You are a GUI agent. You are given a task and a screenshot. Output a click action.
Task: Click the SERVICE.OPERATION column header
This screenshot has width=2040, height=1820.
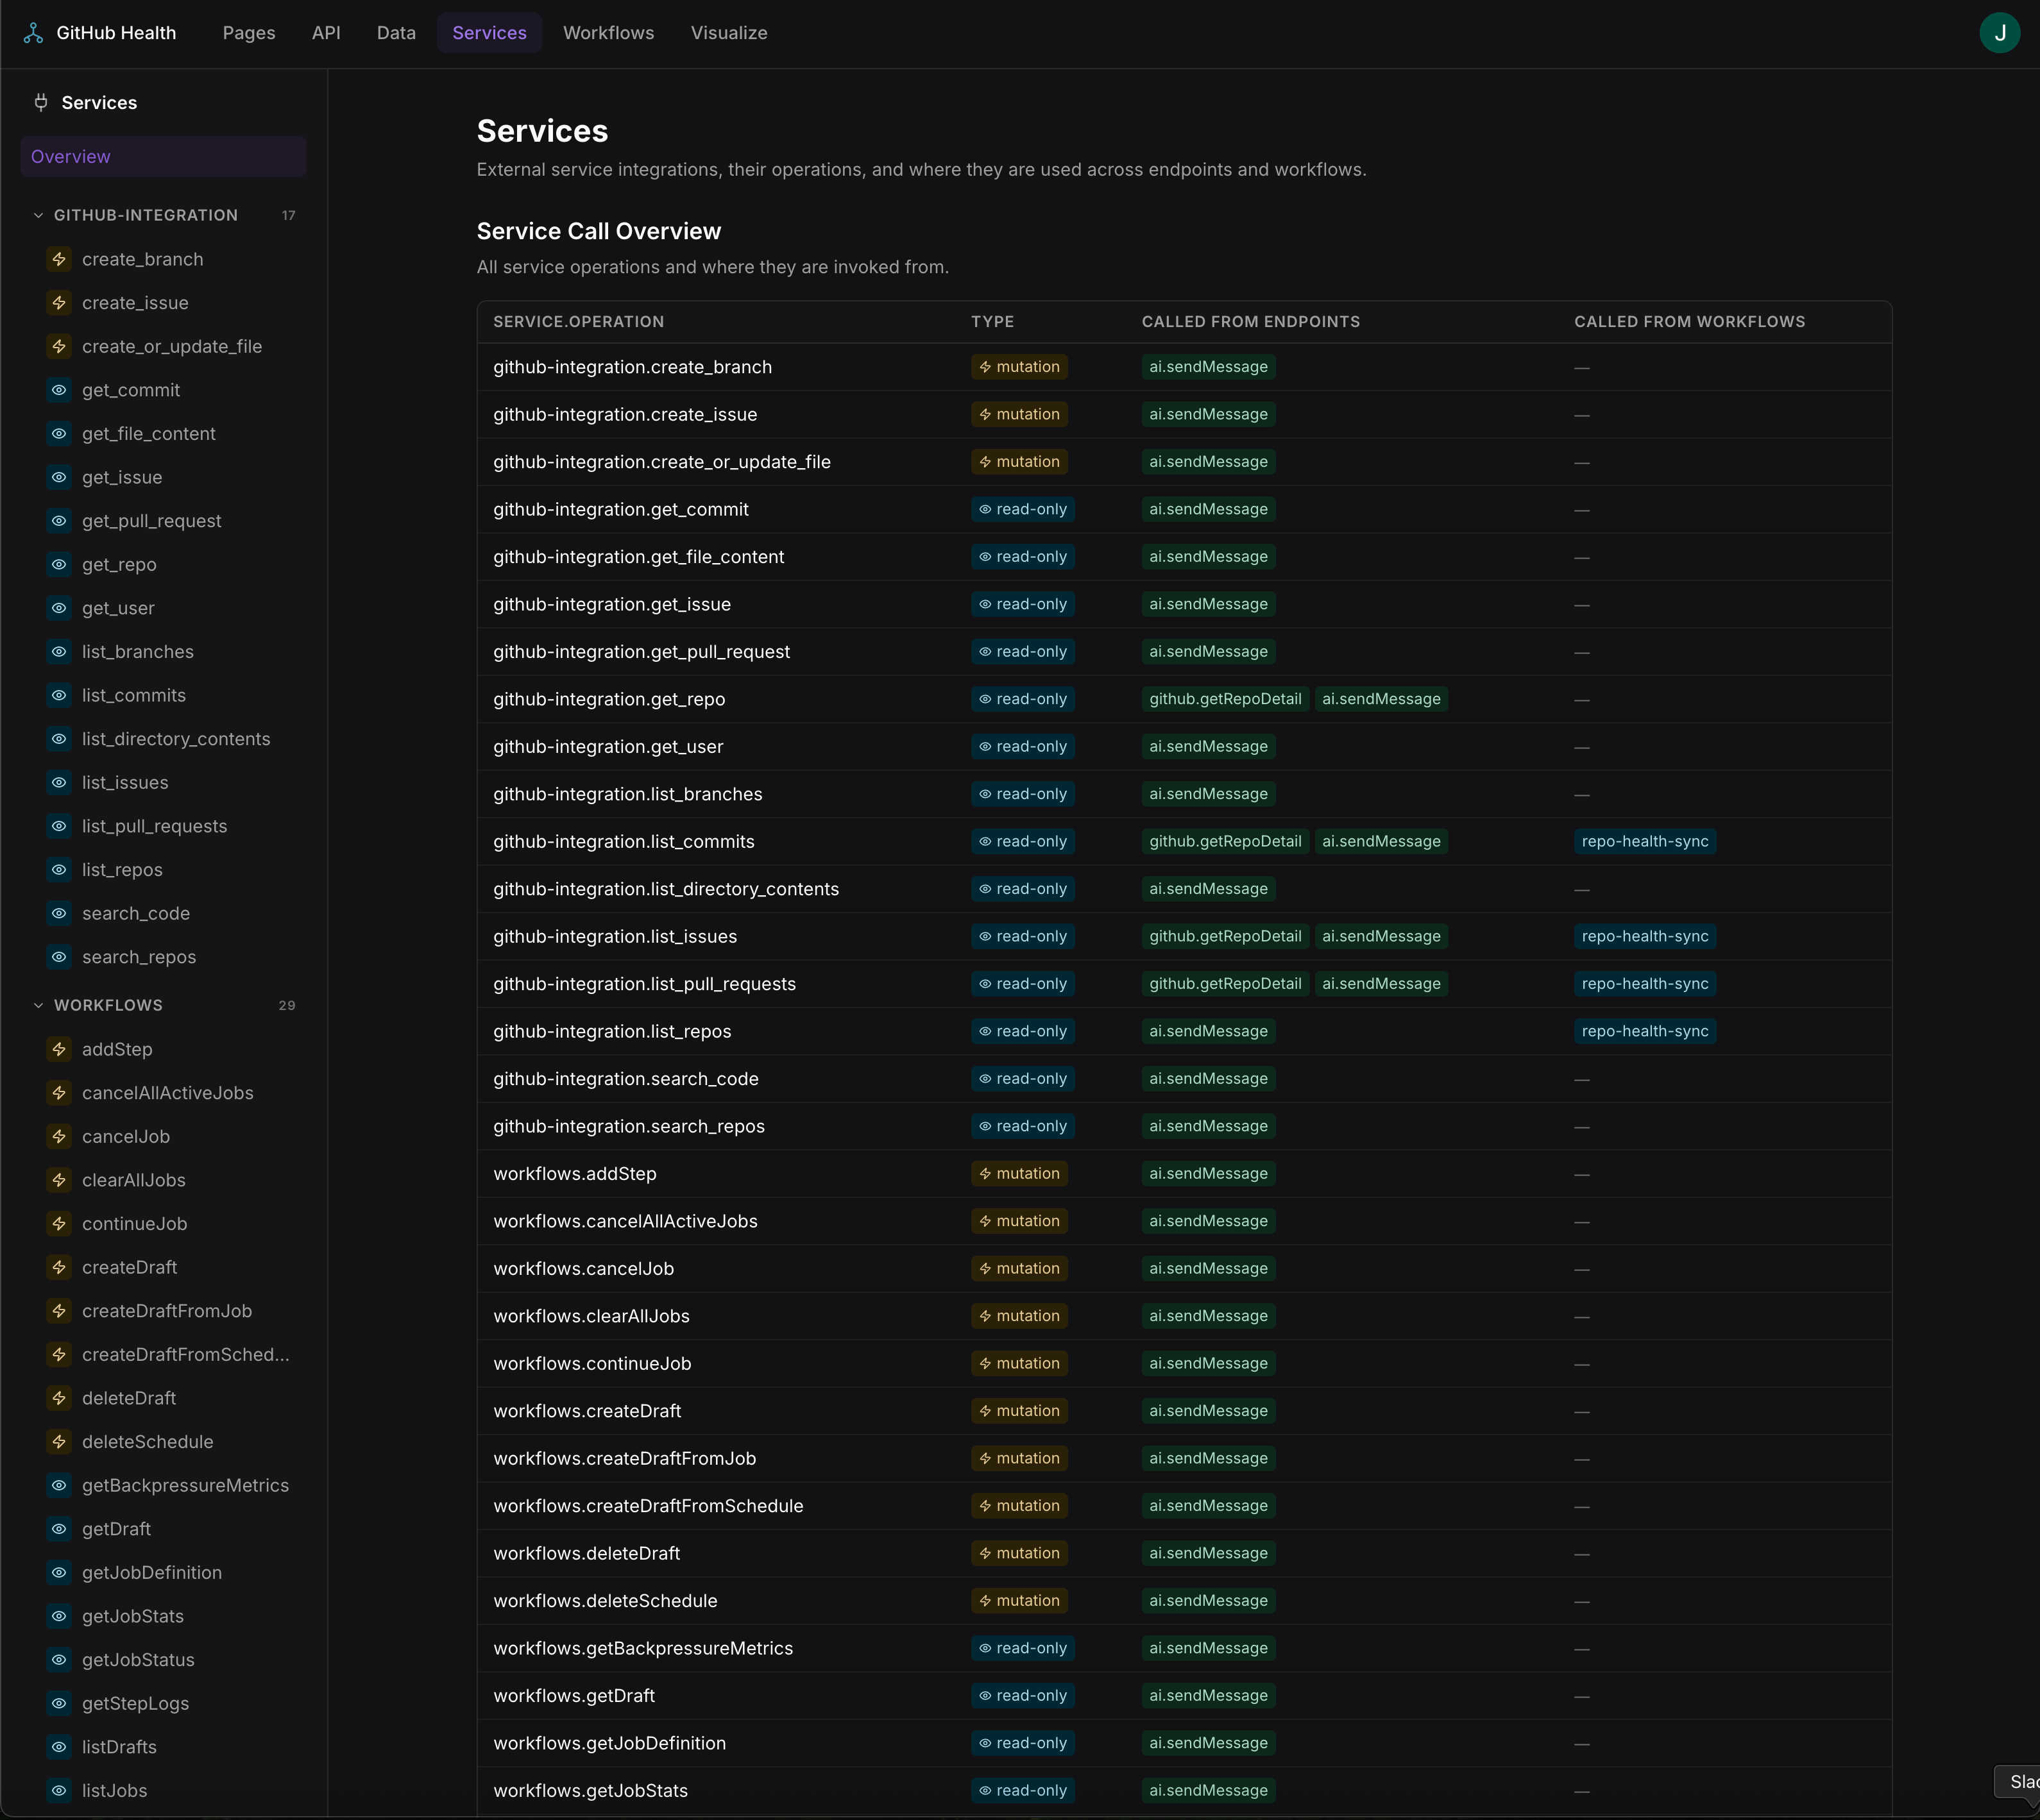coord(578,322)
